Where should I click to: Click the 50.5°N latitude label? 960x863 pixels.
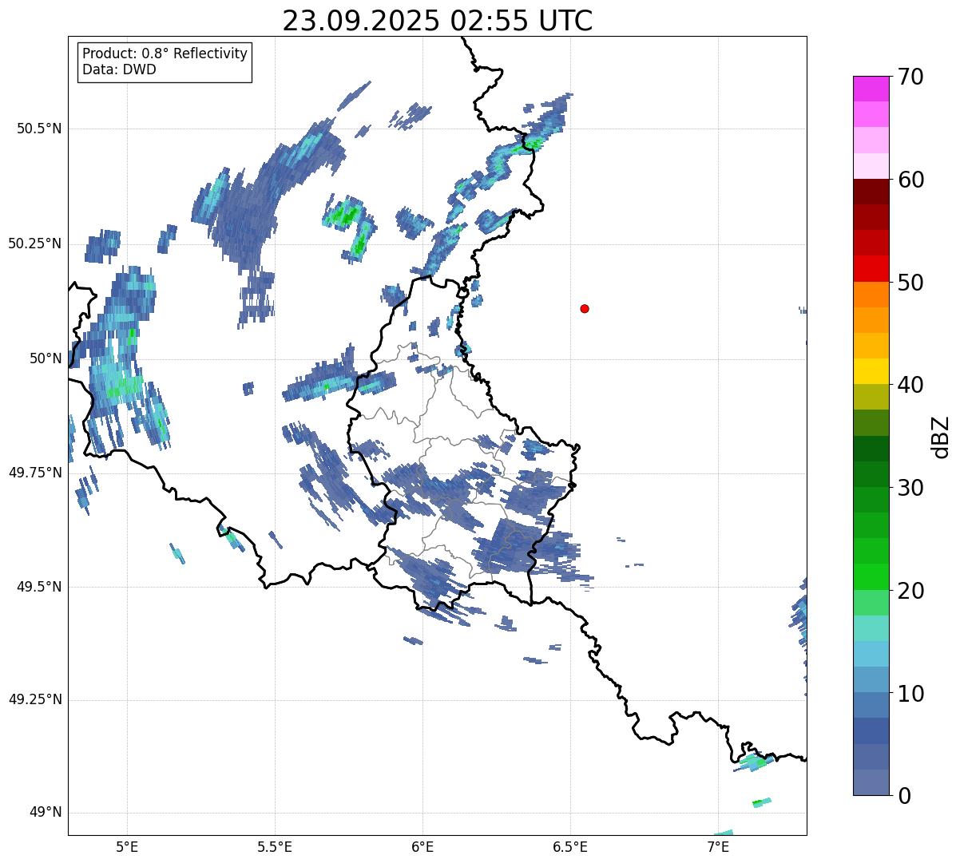(x=39, y=129)
